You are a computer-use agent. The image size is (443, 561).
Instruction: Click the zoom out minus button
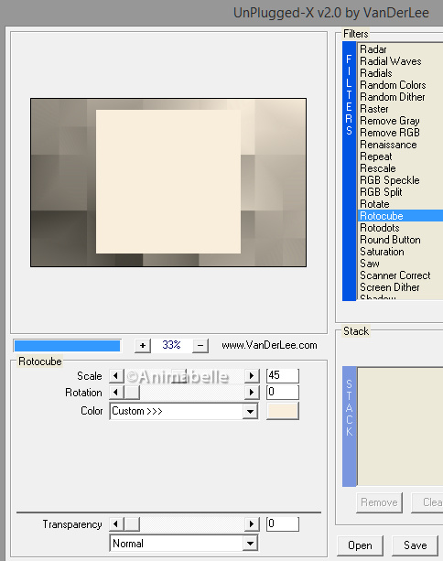point(200,346)
